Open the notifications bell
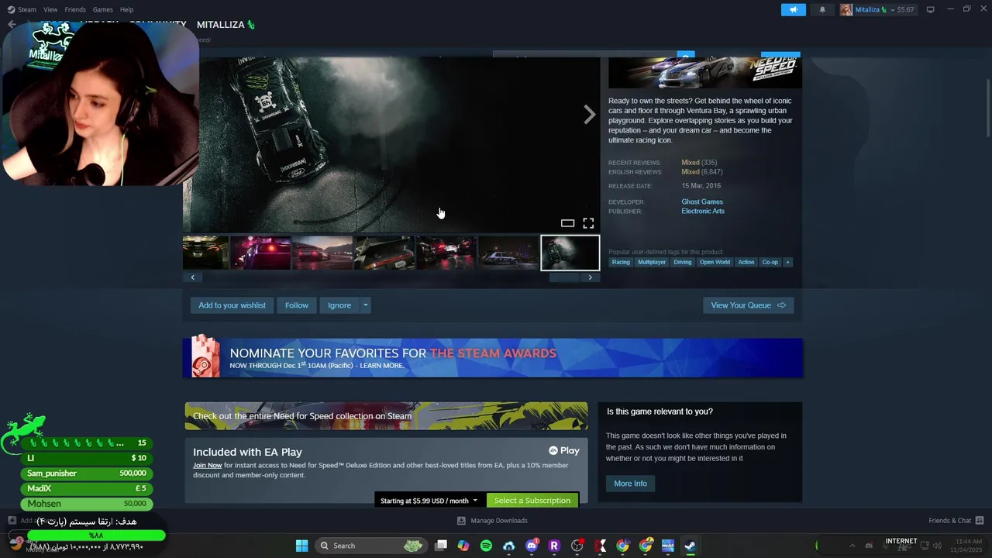The width and height of the screenshot is (992, 558). [822, 9]
